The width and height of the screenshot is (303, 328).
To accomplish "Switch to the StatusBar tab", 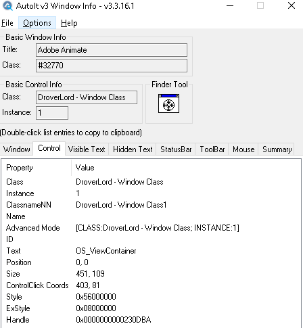I will click(x=176, y=149).
